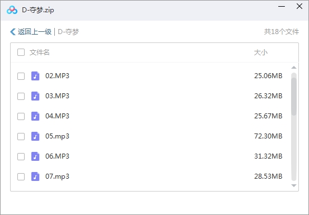
Task: Click the D-夺梦 breadcrumb folder name
Action: (x=68, y=32)
